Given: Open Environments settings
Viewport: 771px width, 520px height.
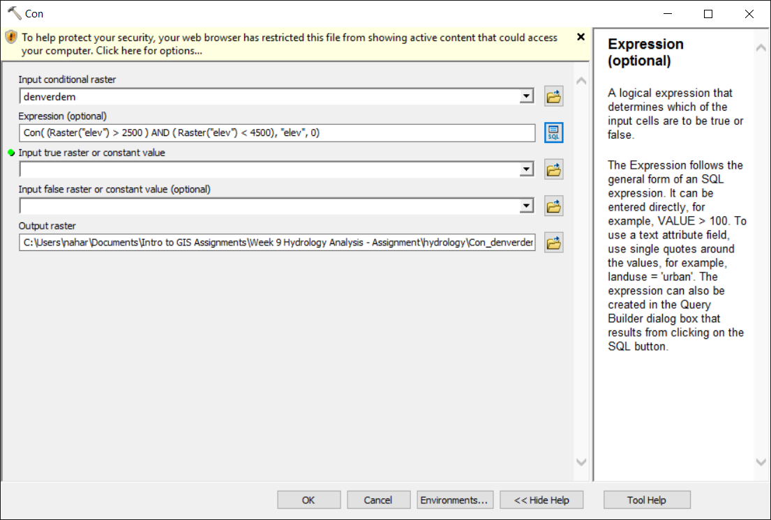Looking at the screenshot, I should [454, 500].
